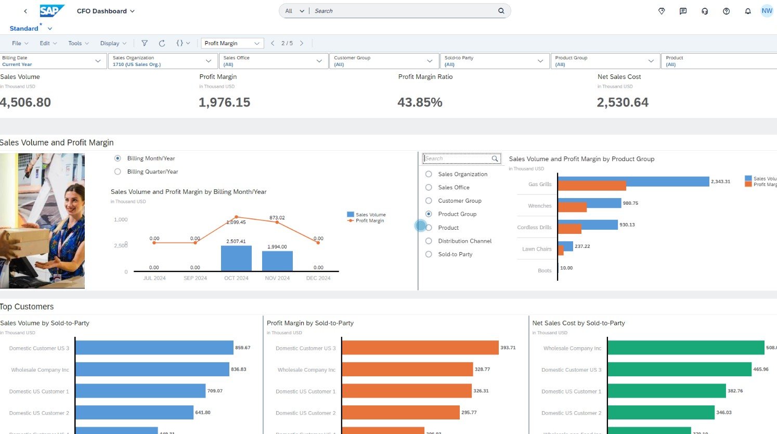Image resolution: width=777 pixels, height=434 pixels.
Task: Click the search magnifier icon
Action: tap(501, 11)
